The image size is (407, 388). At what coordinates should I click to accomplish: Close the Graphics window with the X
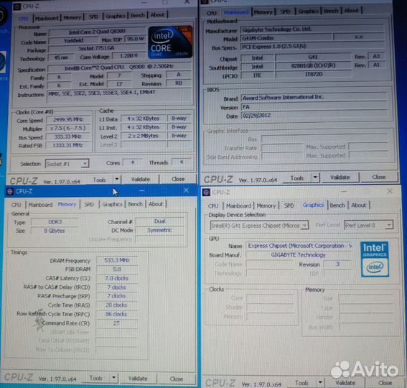click(390, 191)
